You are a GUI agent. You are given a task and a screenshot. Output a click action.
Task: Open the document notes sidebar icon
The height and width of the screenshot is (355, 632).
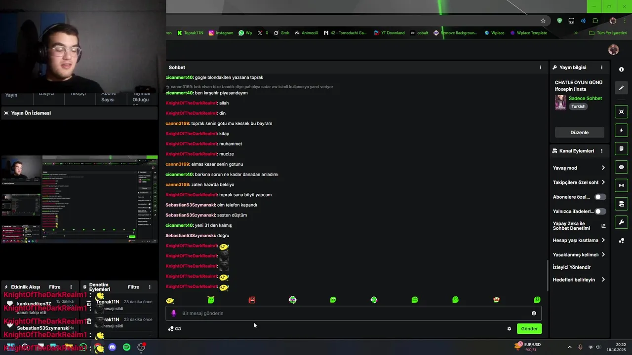click(621, 148)
